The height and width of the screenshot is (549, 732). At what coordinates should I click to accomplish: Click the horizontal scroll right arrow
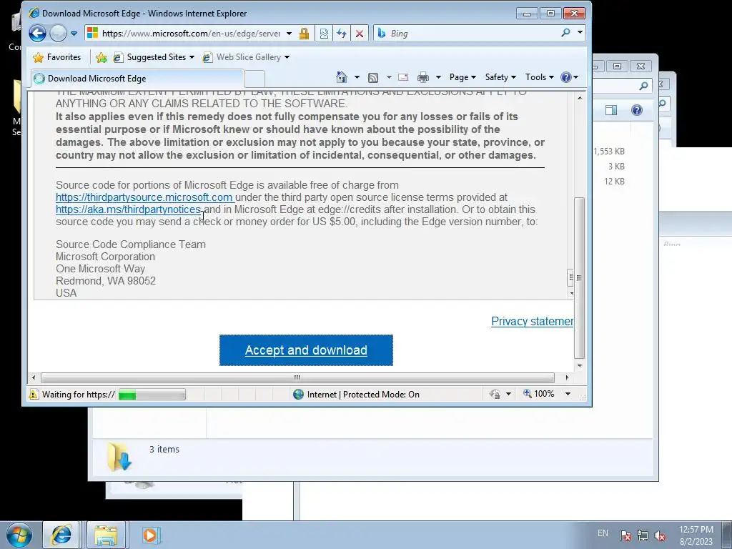pos(567,377)
